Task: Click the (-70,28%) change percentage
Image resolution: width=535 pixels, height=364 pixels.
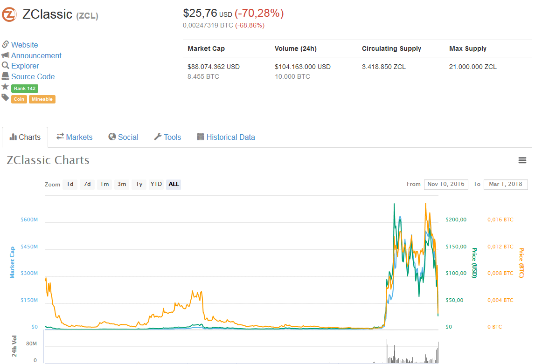Action: (259, 14)
